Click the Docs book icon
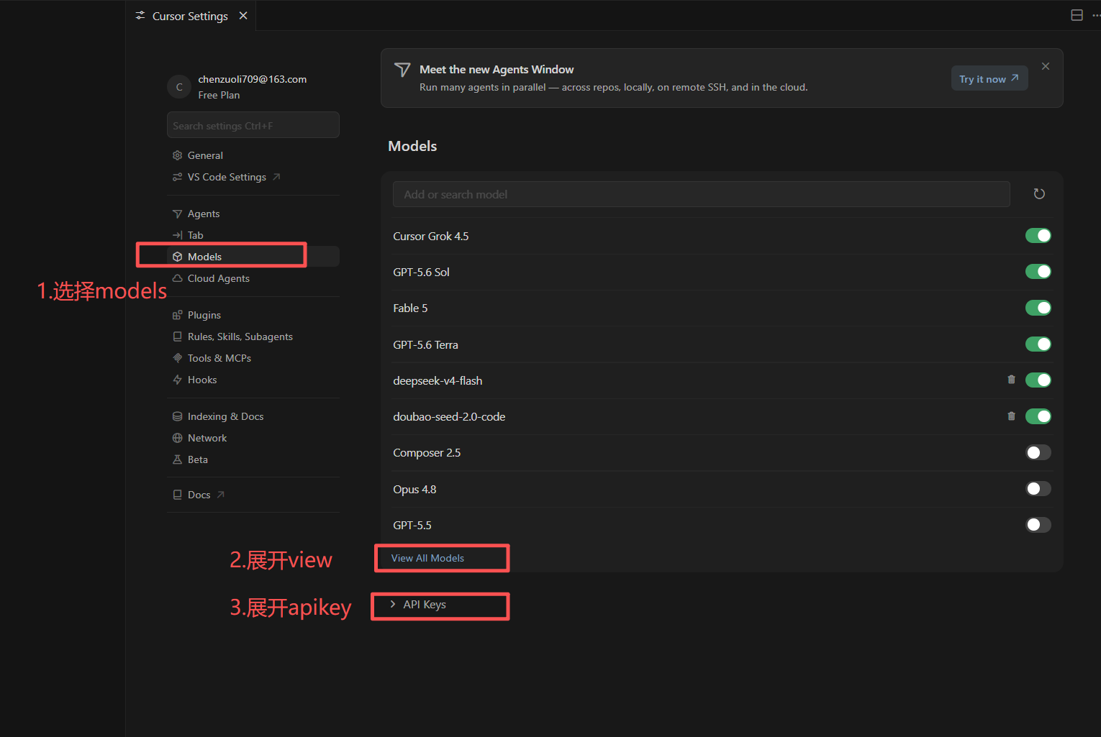 (177, 495)
